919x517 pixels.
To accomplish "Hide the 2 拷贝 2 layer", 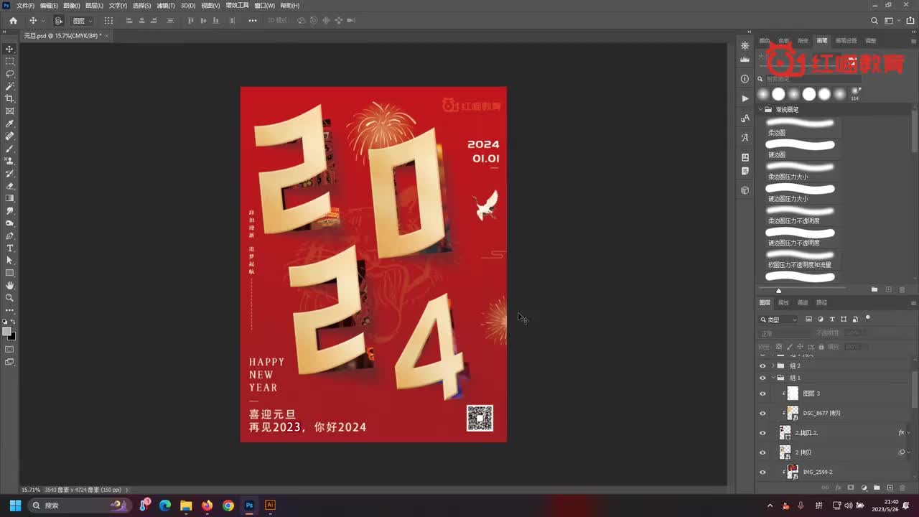I will [762, 433].
